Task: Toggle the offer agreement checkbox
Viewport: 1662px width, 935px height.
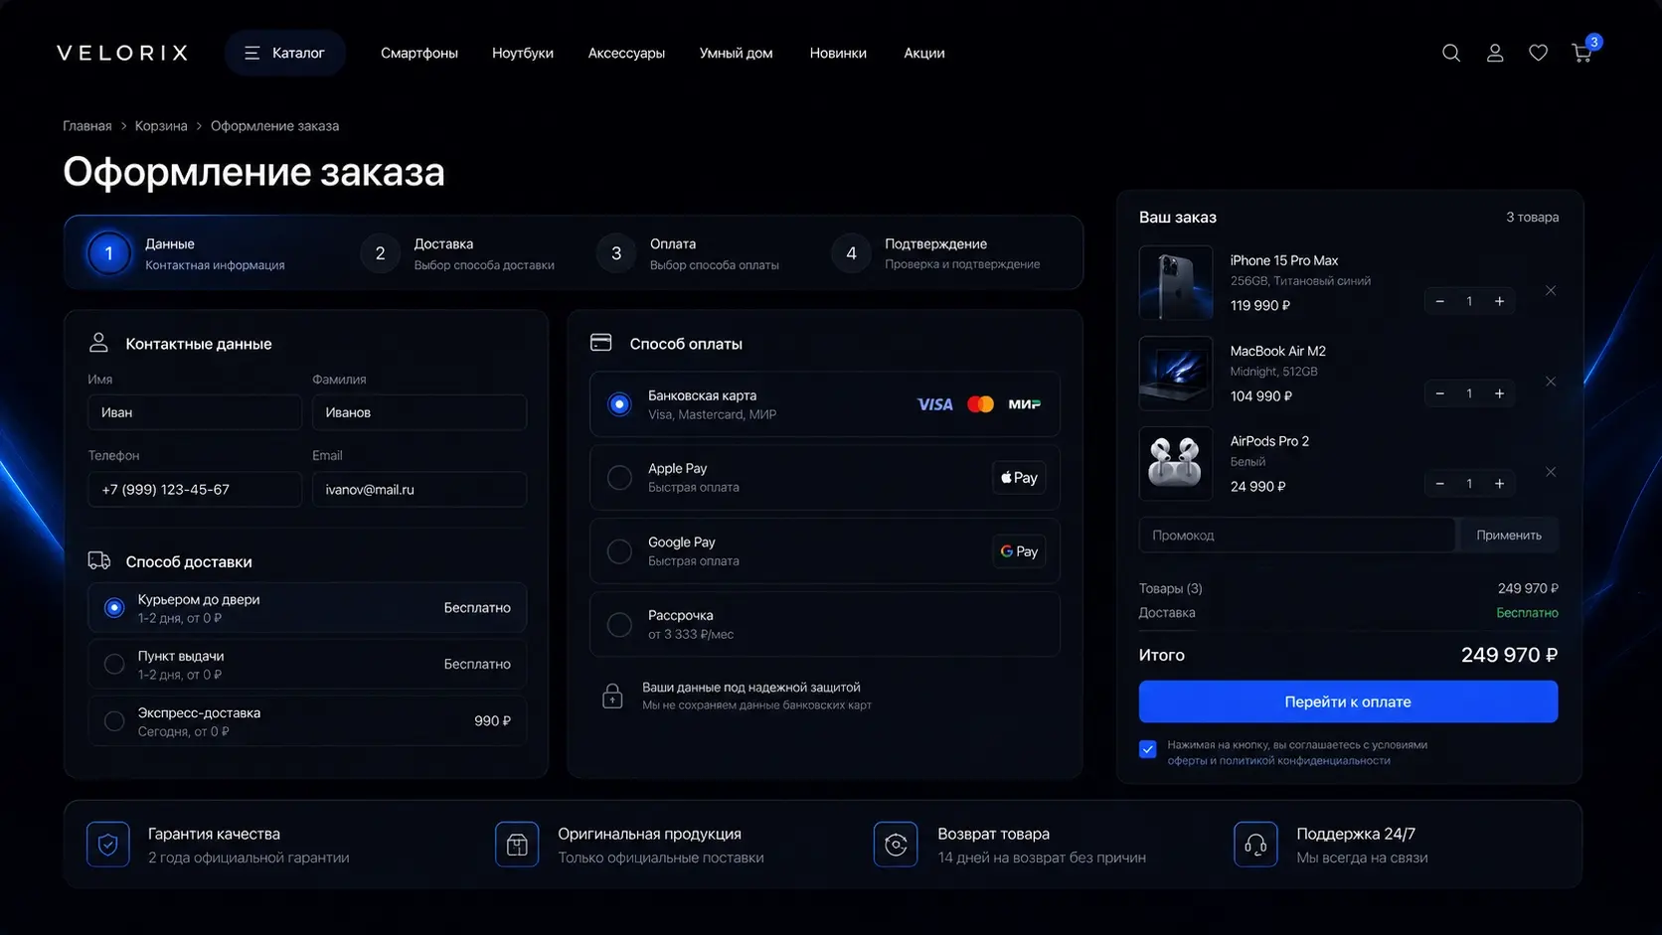Action: point(1148,749)
